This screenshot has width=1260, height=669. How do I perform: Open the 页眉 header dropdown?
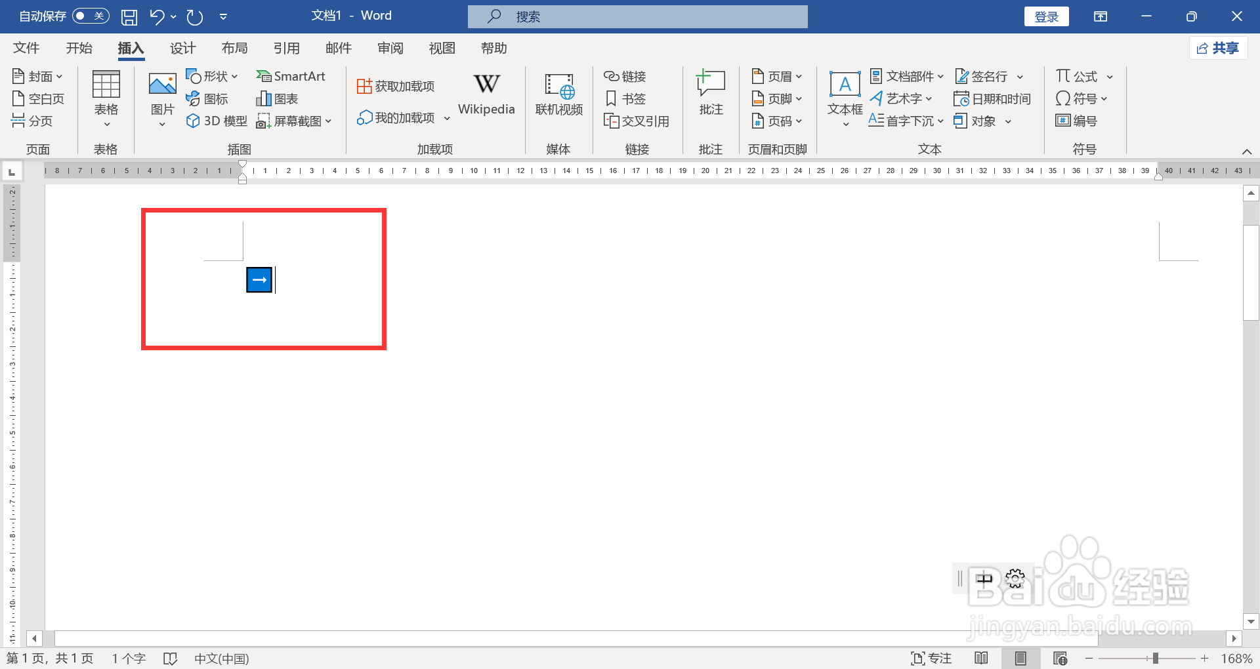pos(776,76)
